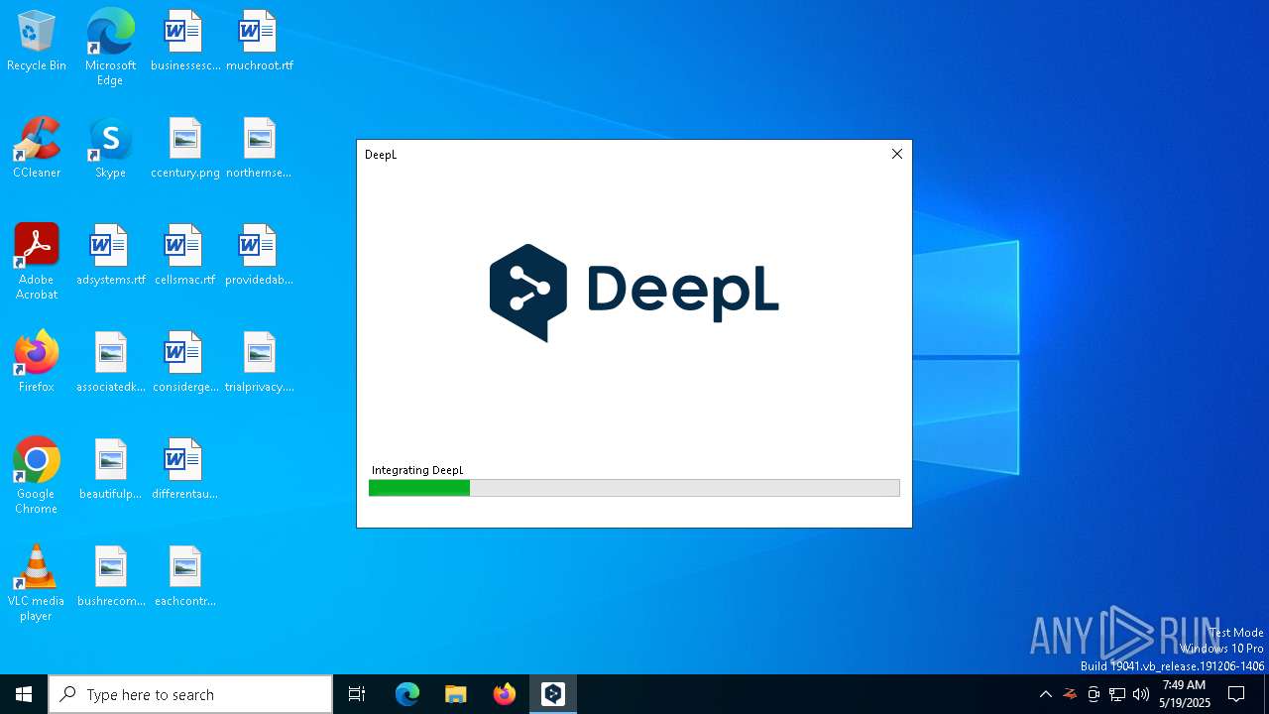
Task: Click the DeepL logo in installer
Action: coord(634,293)
